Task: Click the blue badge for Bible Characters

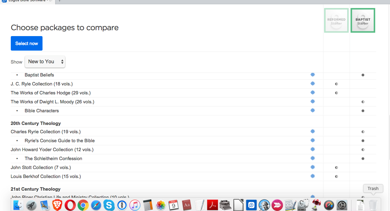Action: pyautogui.click(x=313, y=110)
